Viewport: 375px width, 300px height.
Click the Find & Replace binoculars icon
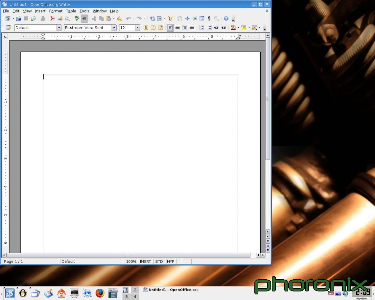pos(180,19)
